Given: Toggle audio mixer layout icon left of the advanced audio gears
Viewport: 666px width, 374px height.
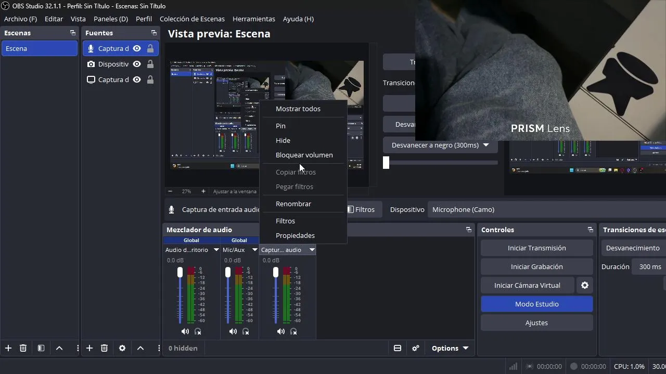Looking at the screenshot, I should [398, 348].
